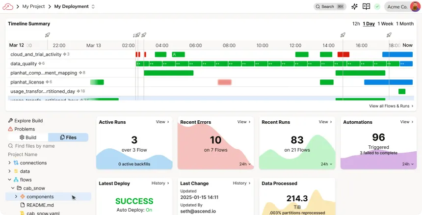The width and height of the screenshot is (422, 215).
Task: Open Automations 24h range dropdown
Action: point(408,164)
